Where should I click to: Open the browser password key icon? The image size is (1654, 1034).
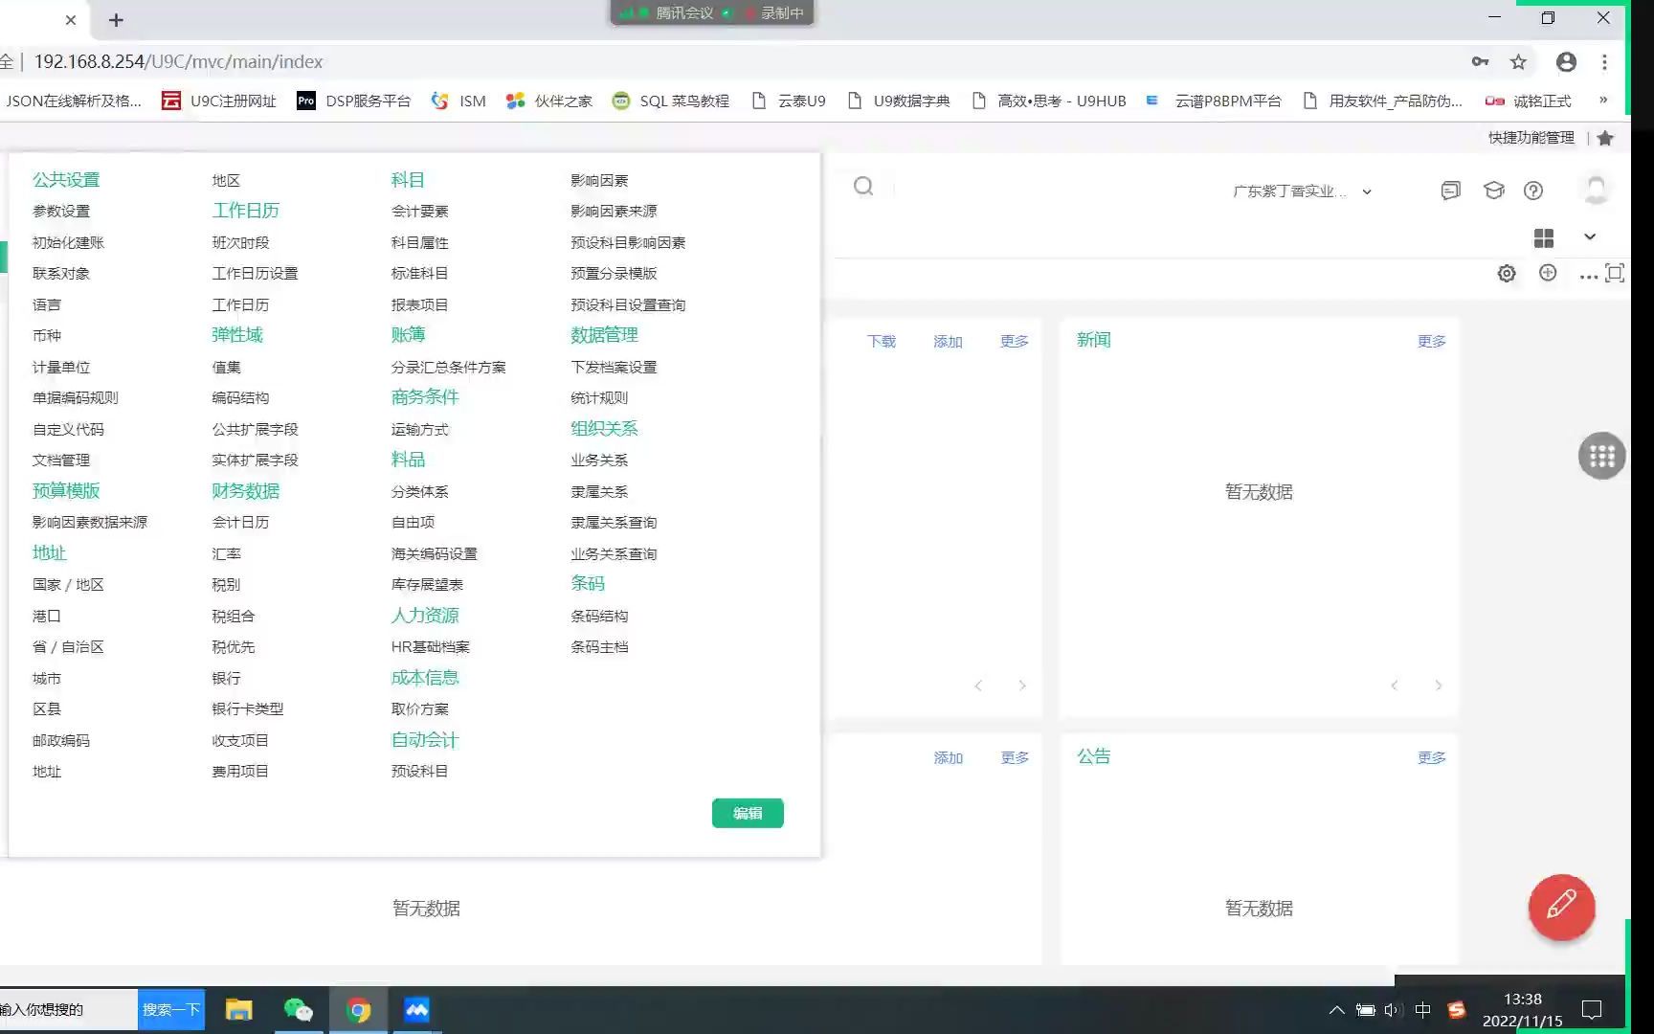click(1480, 62)
